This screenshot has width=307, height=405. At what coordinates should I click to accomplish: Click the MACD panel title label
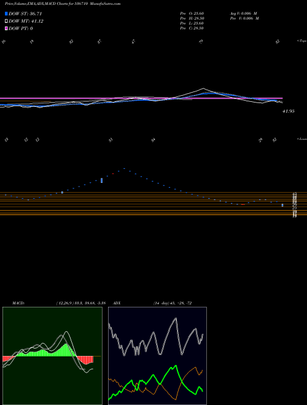(x=18, y=303)
